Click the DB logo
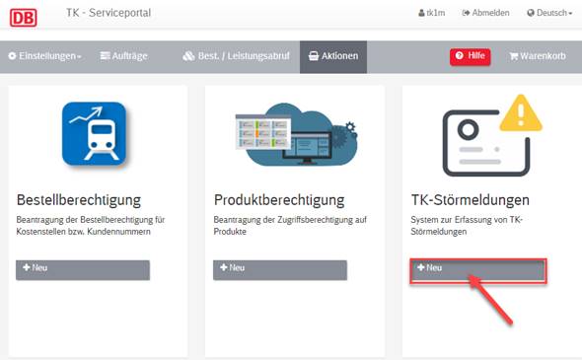Image resolution: width=582 pixels, height=360 pixels. point(24,18)
